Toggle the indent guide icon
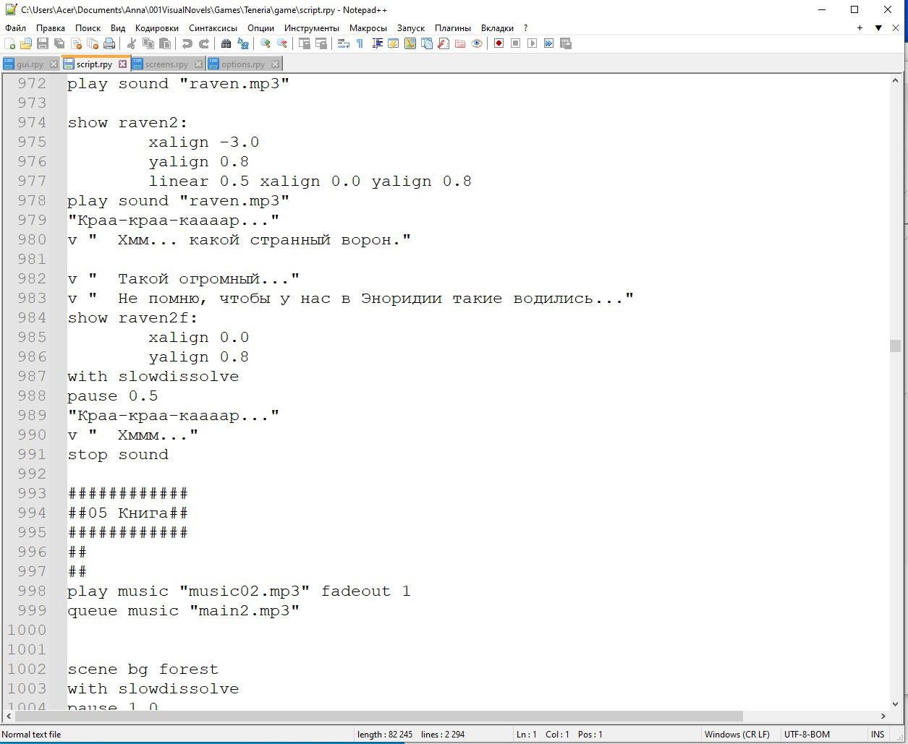The image size is (908, 744). tap(377, 43)
